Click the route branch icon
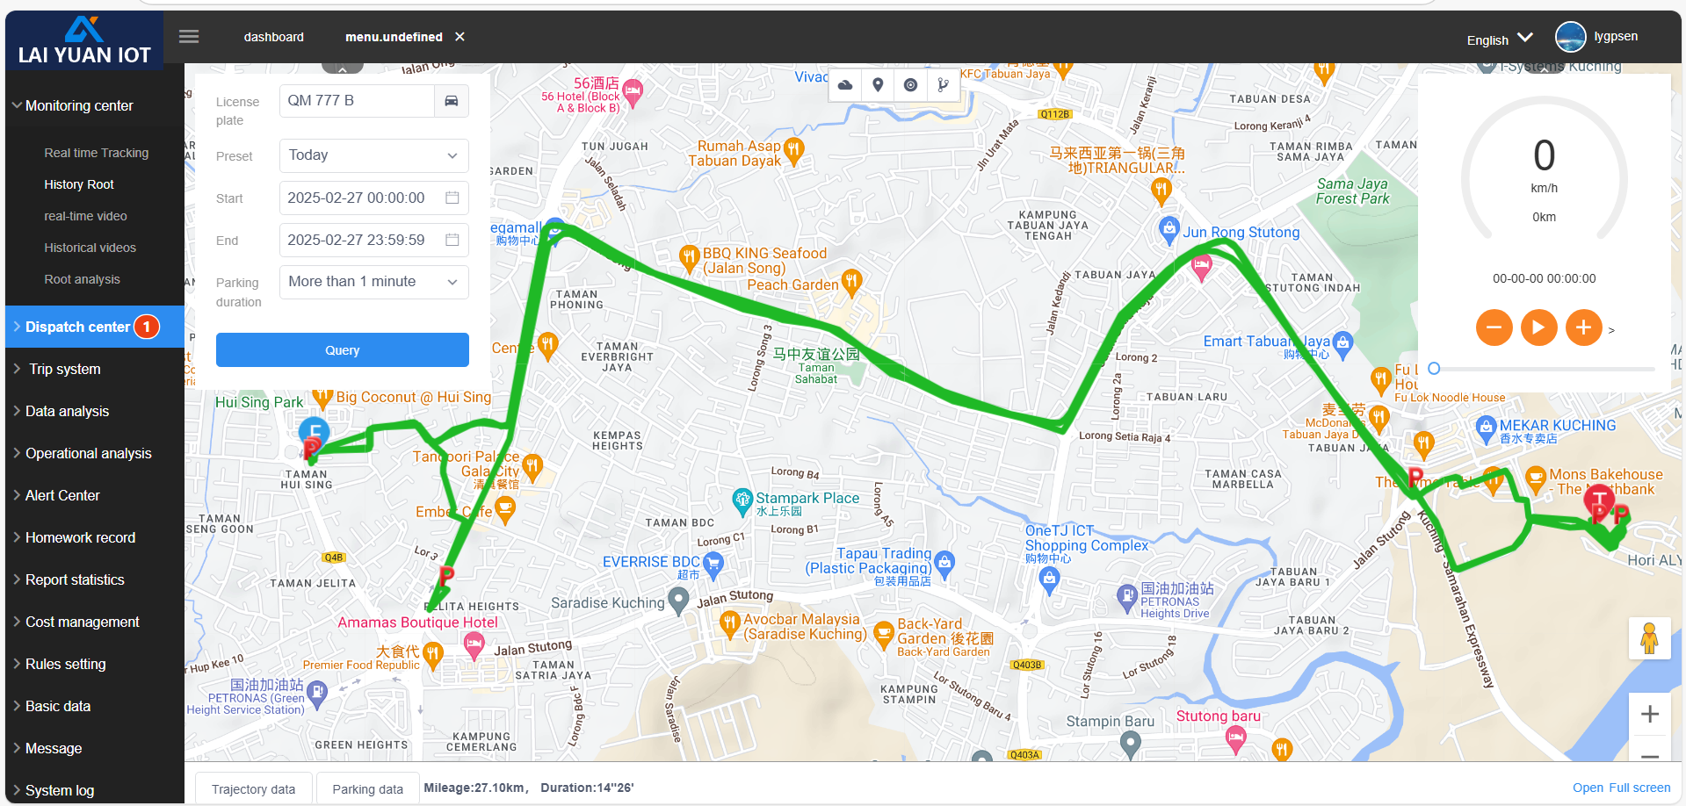The height and width of the screenshot is (806, 1686). pyautogui.click(x=943, y=85)
